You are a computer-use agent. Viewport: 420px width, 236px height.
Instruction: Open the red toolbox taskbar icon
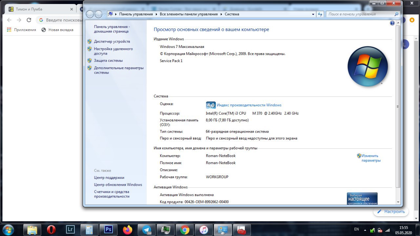(242, 229)
